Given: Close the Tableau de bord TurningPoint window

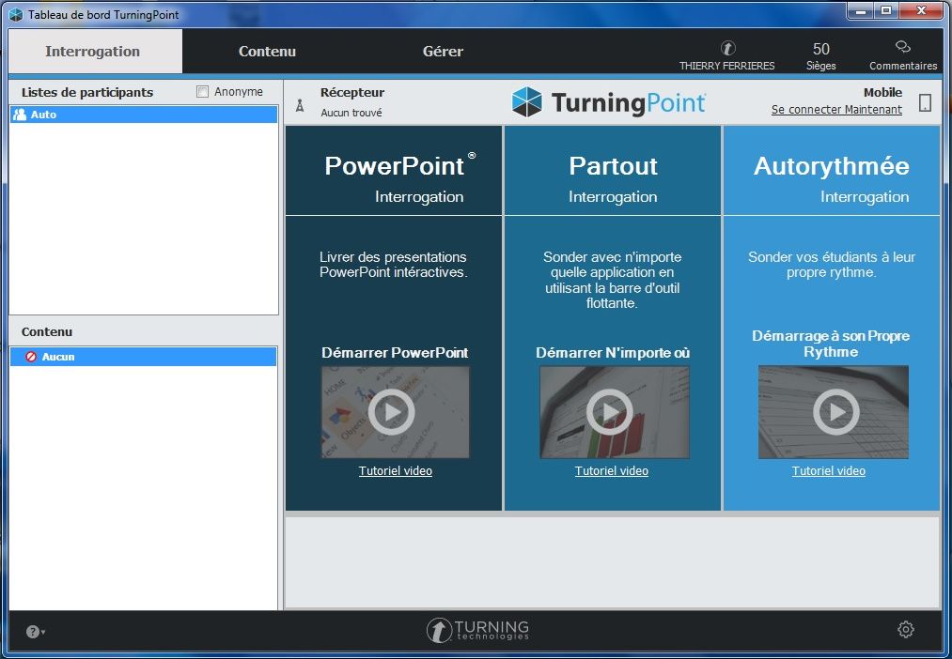Looking at the screenshot, I should pos(922,11).
